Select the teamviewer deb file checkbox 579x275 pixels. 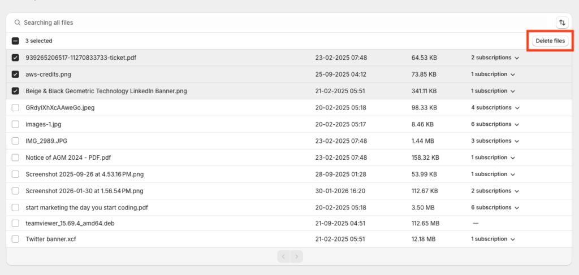pyautogui.click(x=15, y=223)
